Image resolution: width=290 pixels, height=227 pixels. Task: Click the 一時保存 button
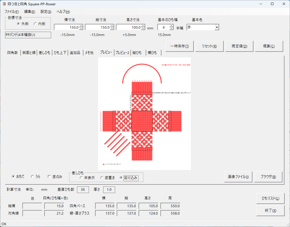pos(179,46)
